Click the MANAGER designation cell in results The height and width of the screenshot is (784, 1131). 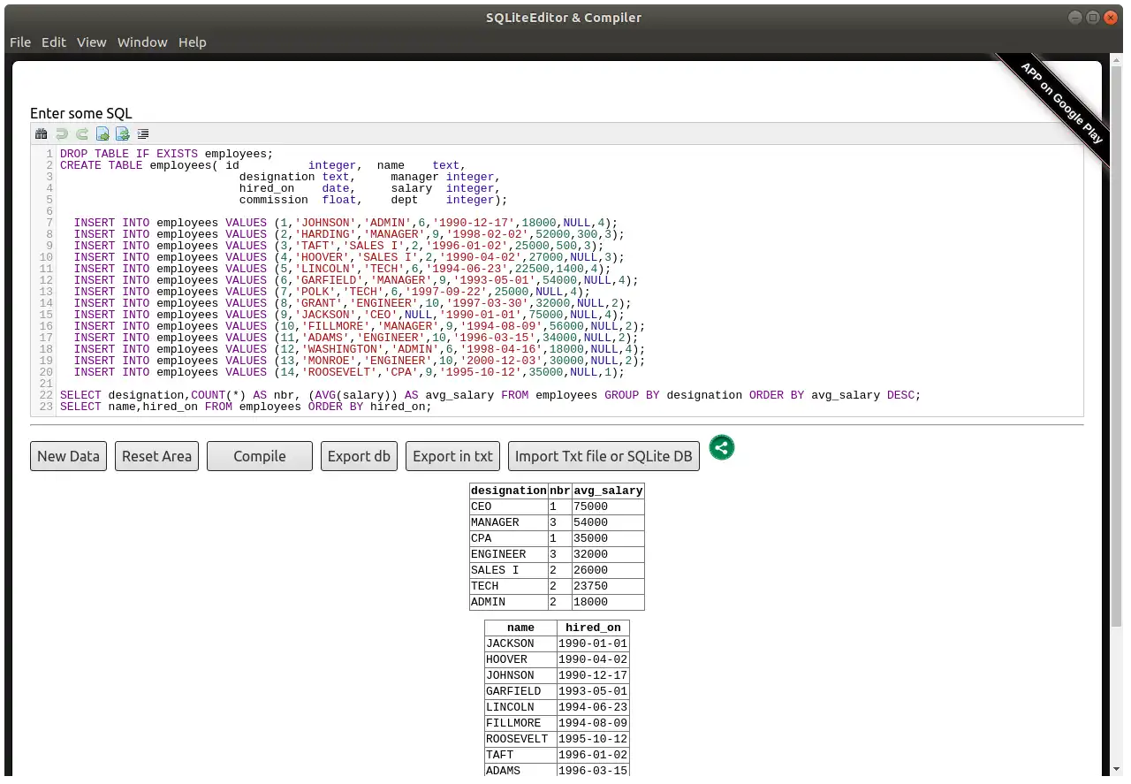509,522
